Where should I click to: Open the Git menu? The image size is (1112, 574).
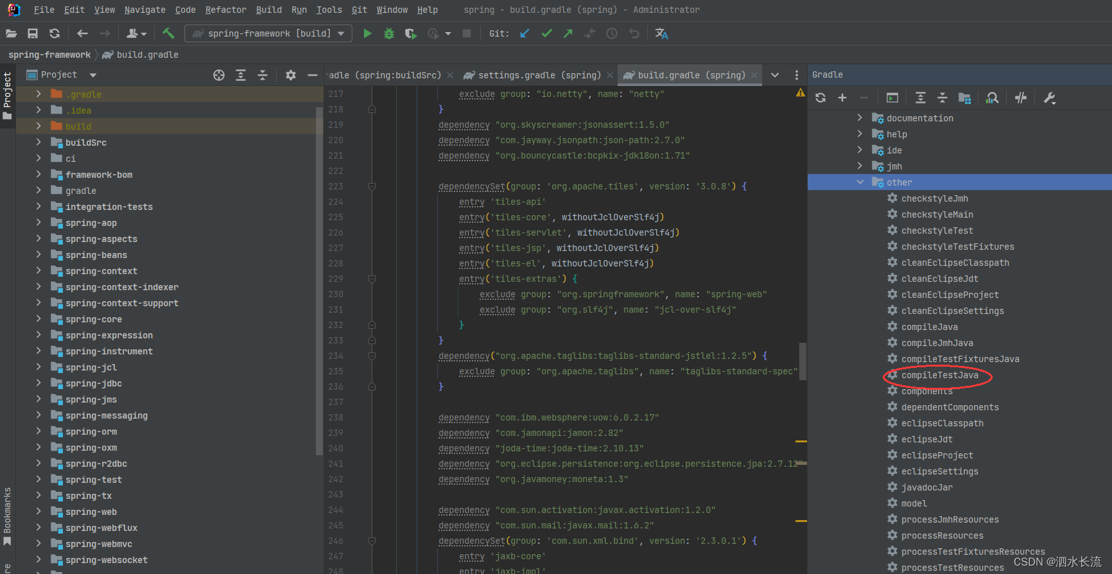point(360,10)
